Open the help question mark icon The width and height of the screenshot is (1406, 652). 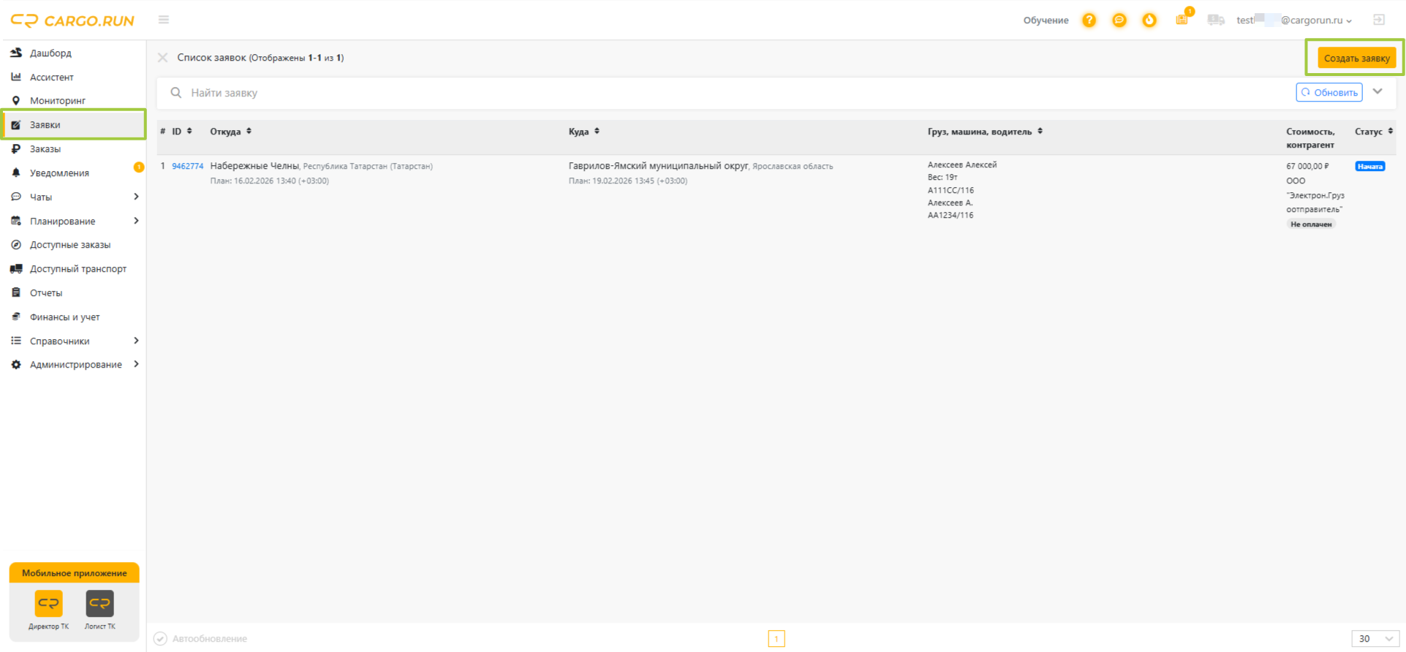tap(1089, 20)
